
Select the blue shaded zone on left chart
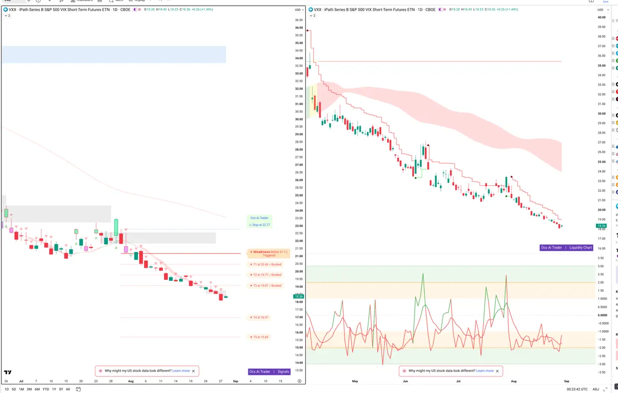point(114,55)
